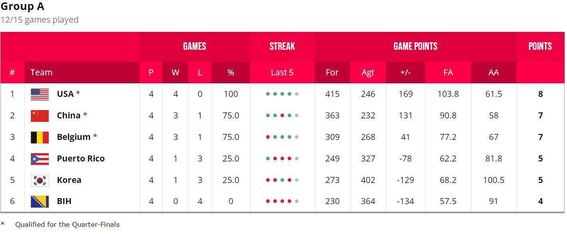This screenshot has height=234, width=567.
Task: Sort by the For points header
Action: pos(332,73)
